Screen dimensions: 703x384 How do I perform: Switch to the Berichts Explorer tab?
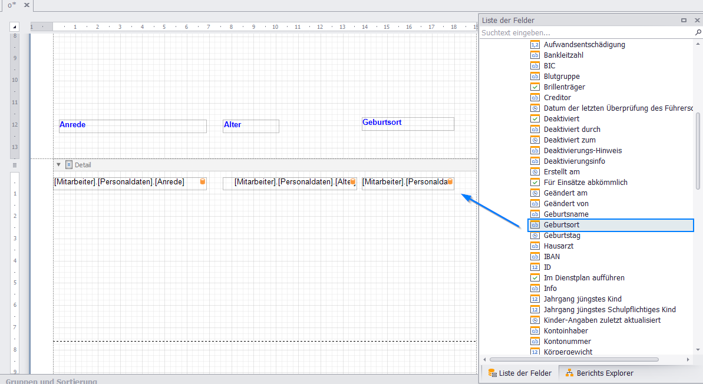(599, 373)
